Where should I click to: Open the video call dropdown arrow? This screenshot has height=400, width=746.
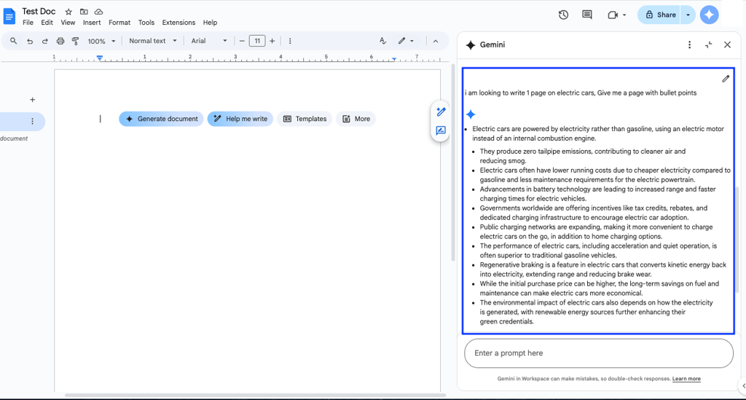click(x=624, y=15)
